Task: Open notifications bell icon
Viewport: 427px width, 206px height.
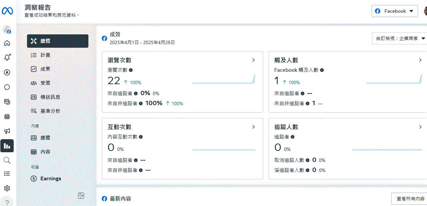Action: pos(7,58)
